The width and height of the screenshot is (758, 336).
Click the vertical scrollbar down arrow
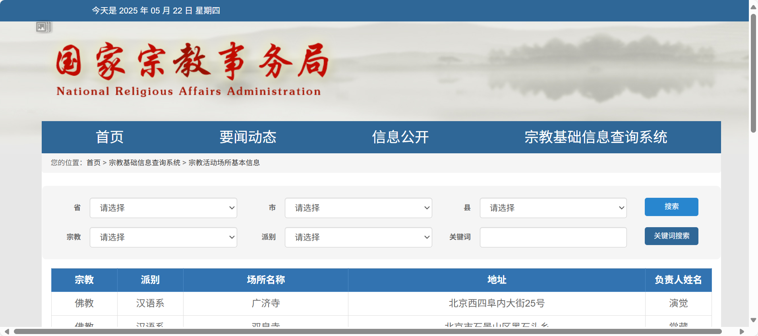pyautogui.click(x=753, y=320)
